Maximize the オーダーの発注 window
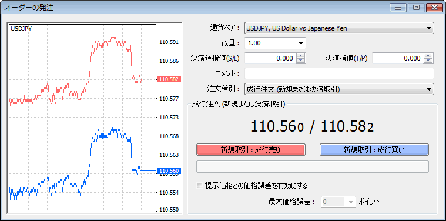Screen dimensions: 446x221 [417, 8]
